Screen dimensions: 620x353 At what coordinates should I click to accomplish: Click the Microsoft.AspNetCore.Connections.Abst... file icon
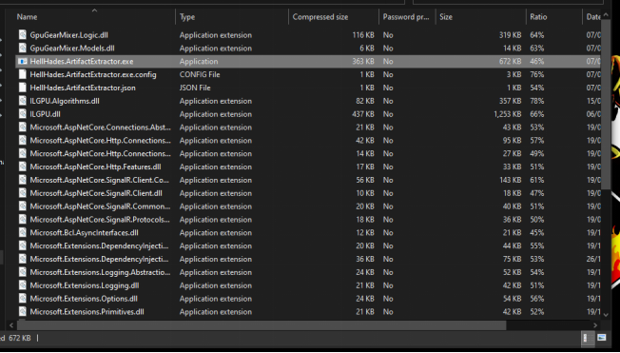click(x=23, y=127)
